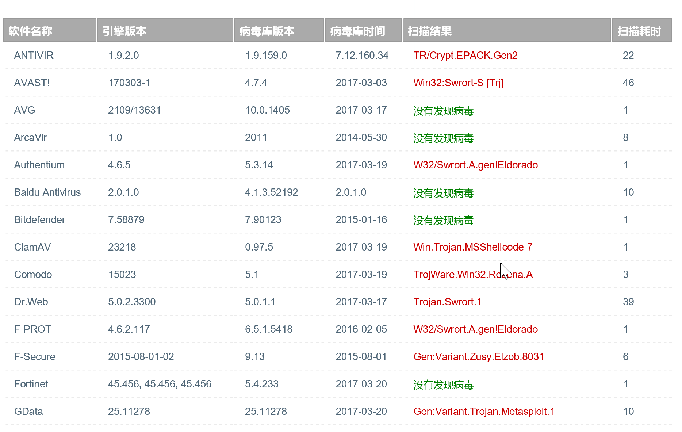Viewport: 682px width, 432px height.
Task: Click the Trojan.Swrort.1 result
Action: (447, 302)
